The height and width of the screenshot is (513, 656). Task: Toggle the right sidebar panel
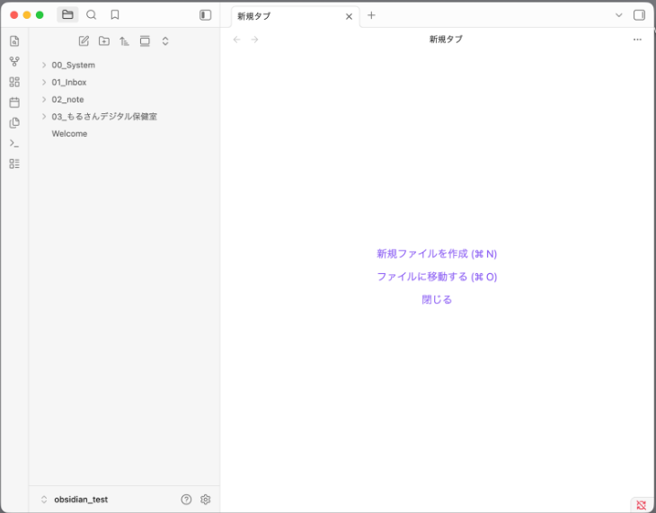pos(639,15)
